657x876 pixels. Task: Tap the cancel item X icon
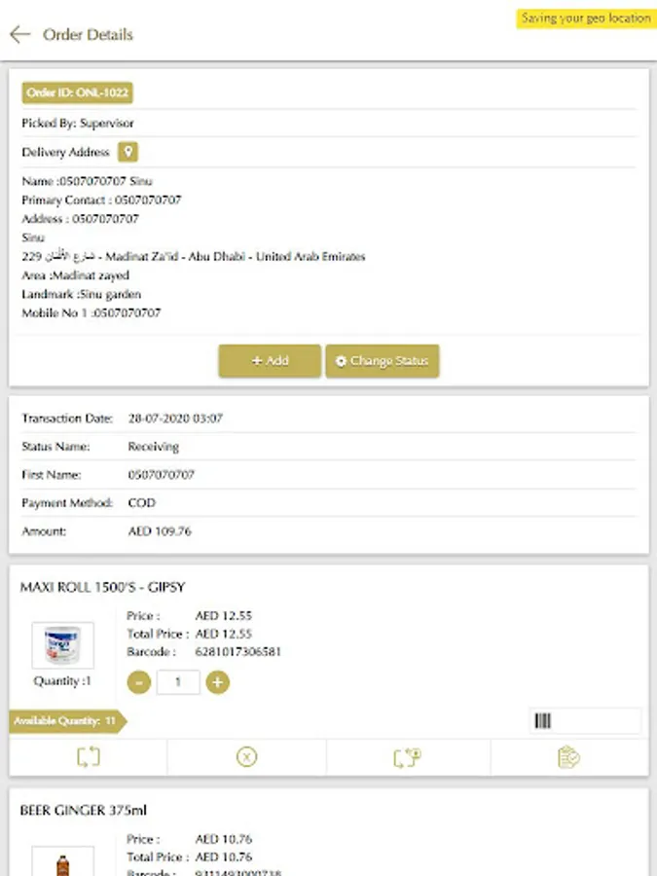tap(247, 756)
